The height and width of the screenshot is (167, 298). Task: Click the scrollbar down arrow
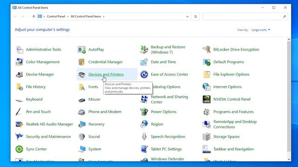click(289, 160)
